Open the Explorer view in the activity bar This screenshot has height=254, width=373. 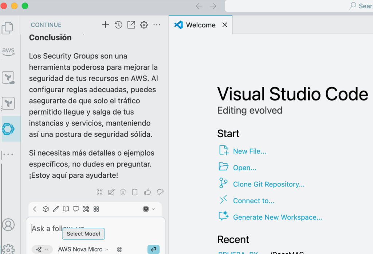coord(7,28)
